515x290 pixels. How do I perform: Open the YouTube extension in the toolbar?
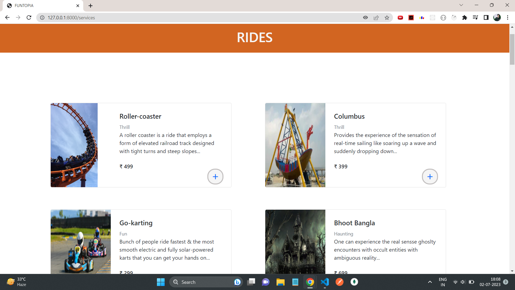point(400,17)
